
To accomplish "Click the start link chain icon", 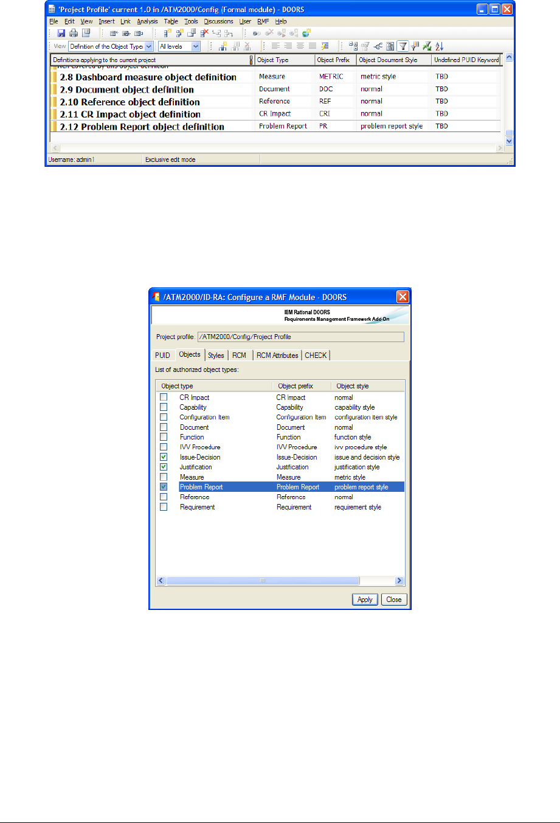I will pyautogui.click(x=257, y=33).
